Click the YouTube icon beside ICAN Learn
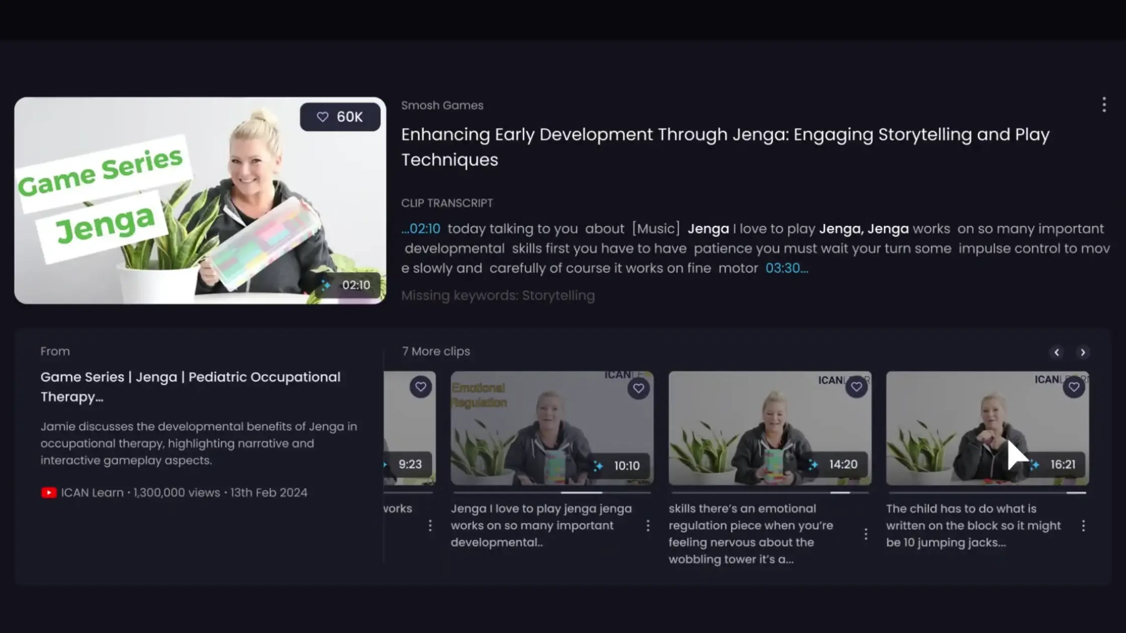 point(49,493)
